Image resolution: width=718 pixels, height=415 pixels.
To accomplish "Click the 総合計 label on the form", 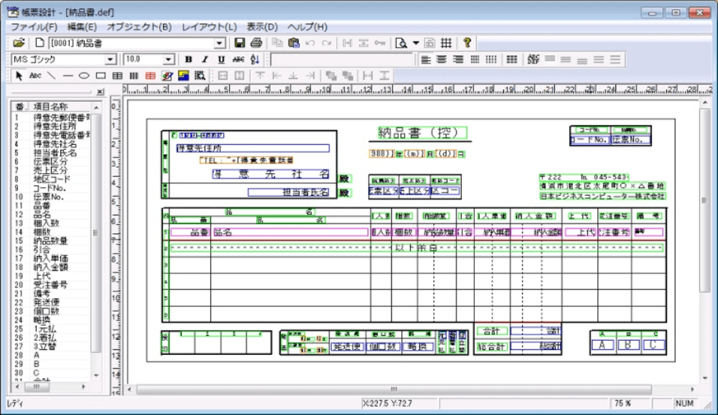I will click(x=492, y=347).
